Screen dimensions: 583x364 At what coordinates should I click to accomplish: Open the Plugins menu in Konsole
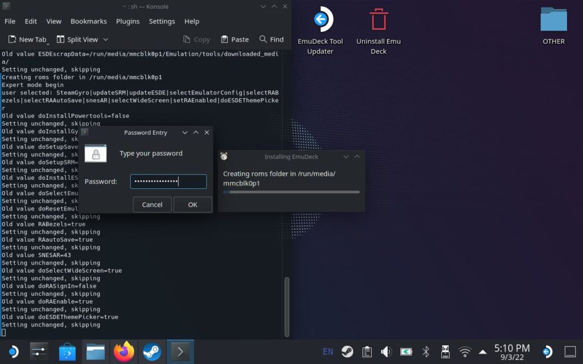point(128,21)
